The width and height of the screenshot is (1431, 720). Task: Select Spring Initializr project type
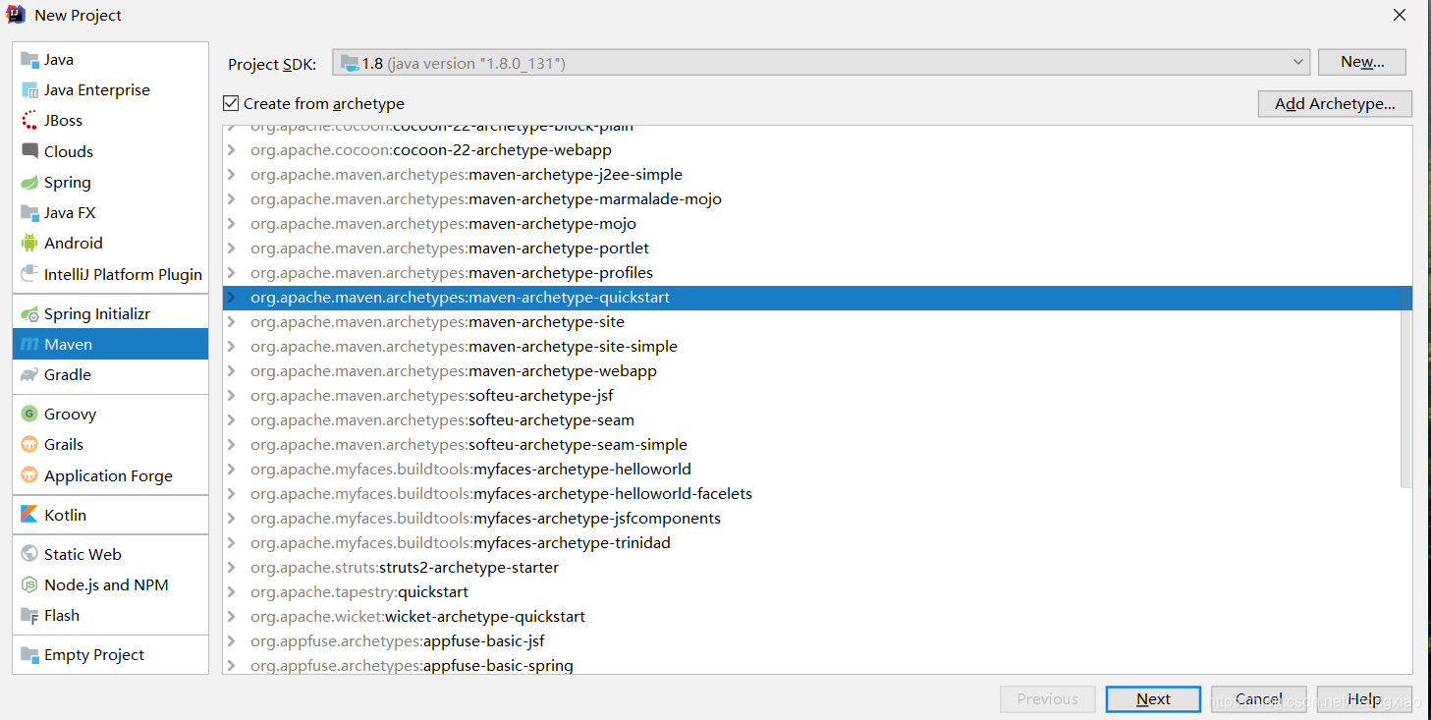coord(110,313)
